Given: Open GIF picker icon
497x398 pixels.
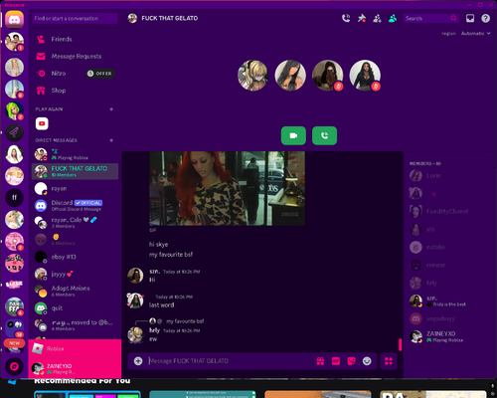Looking at the screenshot, I should 336,361.
